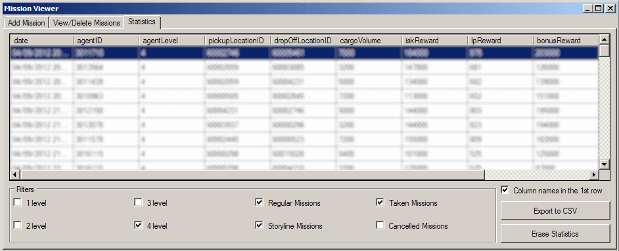Click the bonusReward column header
The image size is (619, 251).
[566, 41]
